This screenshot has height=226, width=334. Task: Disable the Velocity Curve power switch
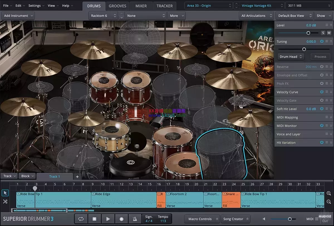point(322,92)
